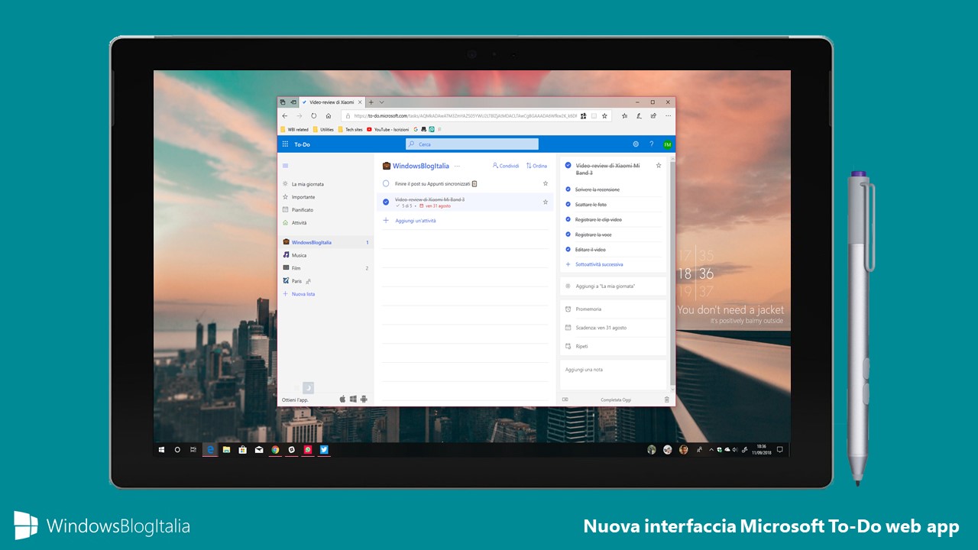This screenshot has height=550, width=978.
Task: Open WBI related favorites folder
Action: [295, 130]
